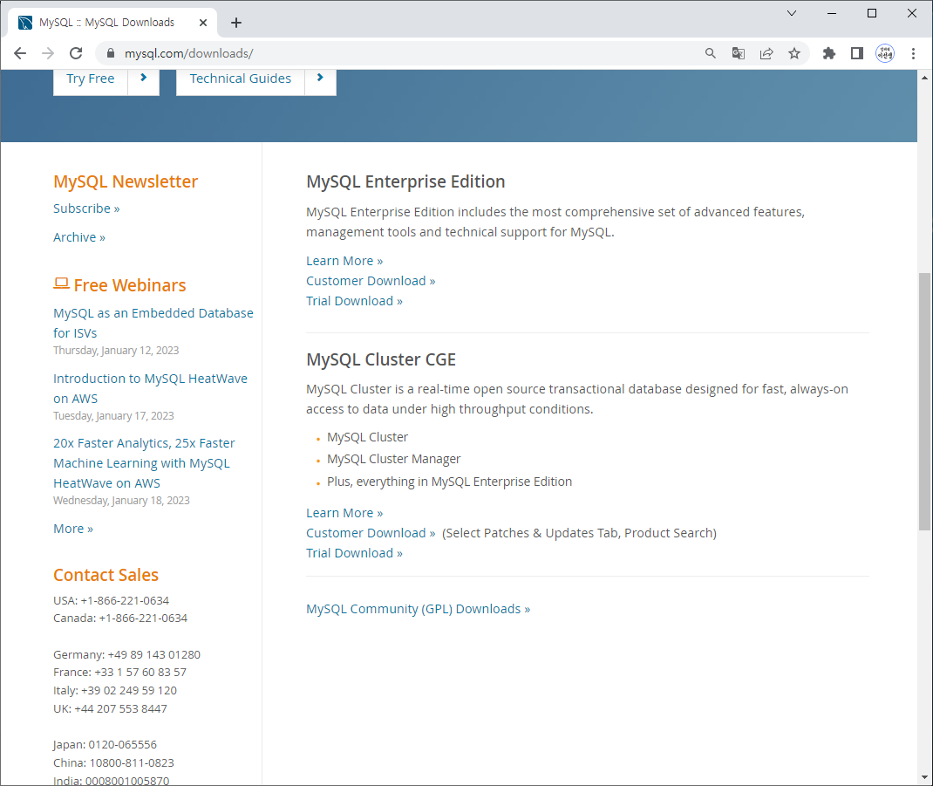Click the Free Webinars laptop icon
Screen dimensions: 933x786
(61, 284)
